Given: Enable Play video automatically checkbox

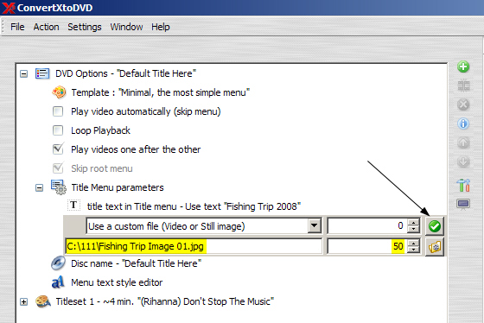Looking at the screenshot, I should point(58,111).
